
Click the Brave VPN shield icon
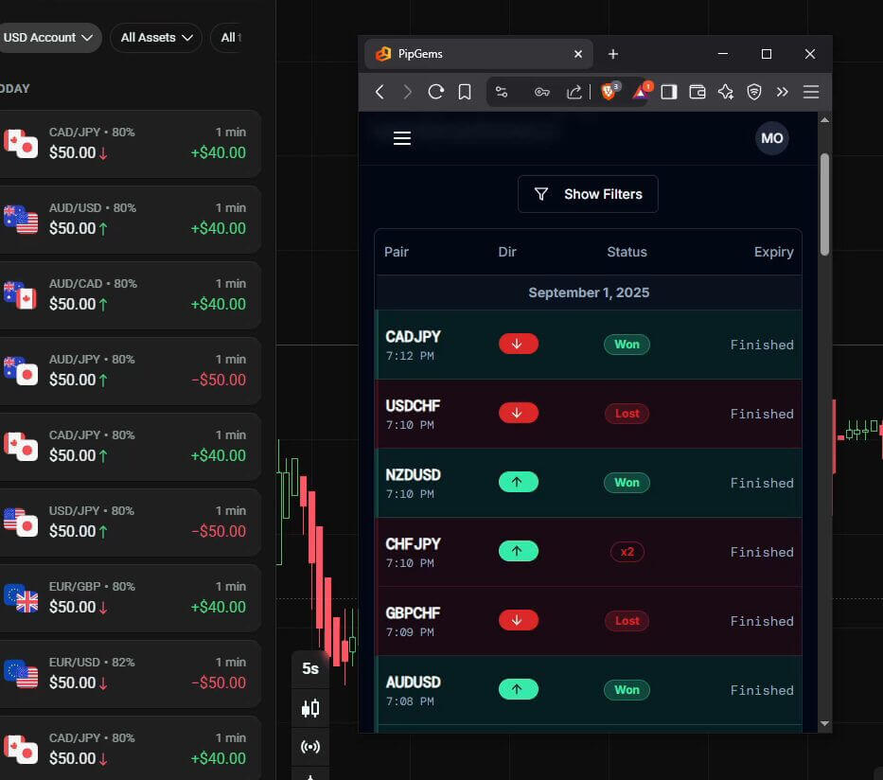753,92
